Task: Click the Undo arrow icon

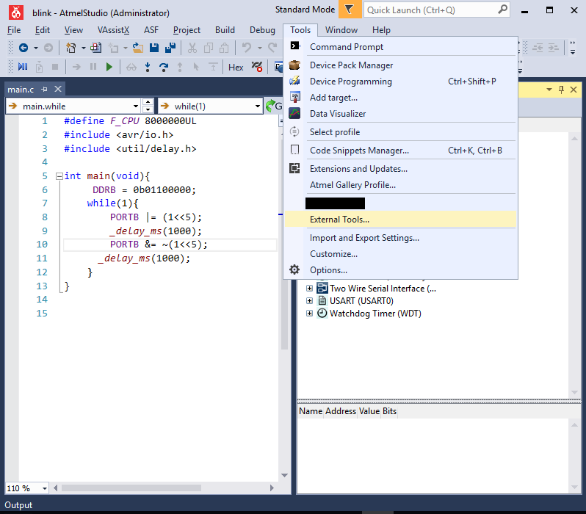Action: click(x=246, y=48)
